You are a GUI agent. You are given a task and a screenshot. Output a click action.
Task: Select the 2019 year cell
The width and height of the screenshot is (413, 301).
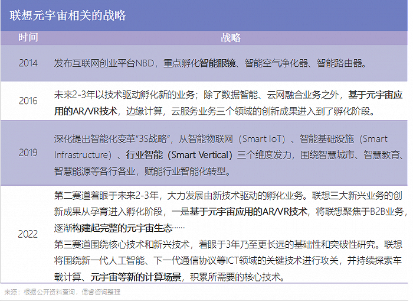28,153
